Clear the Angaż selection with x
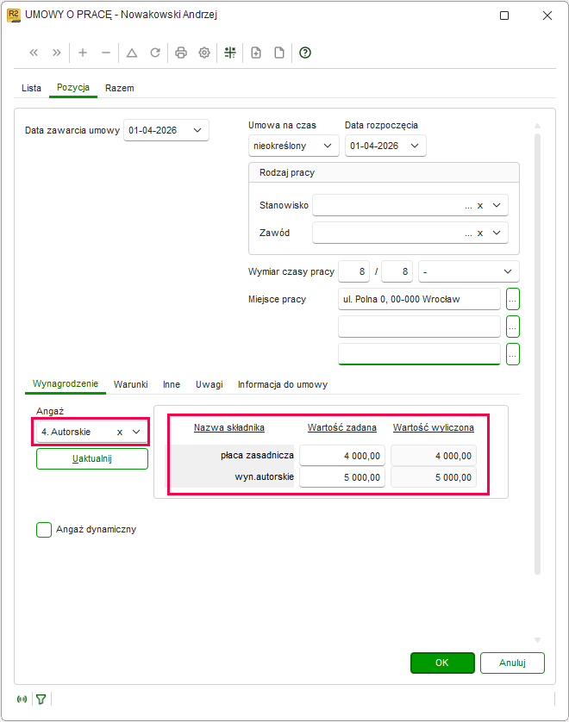Image resolution: width=569 pixels, height=722 pixels. coord(120,432)
